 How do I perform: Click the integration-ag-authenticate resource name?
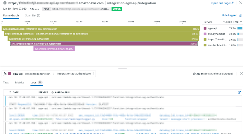coord(74,74)
